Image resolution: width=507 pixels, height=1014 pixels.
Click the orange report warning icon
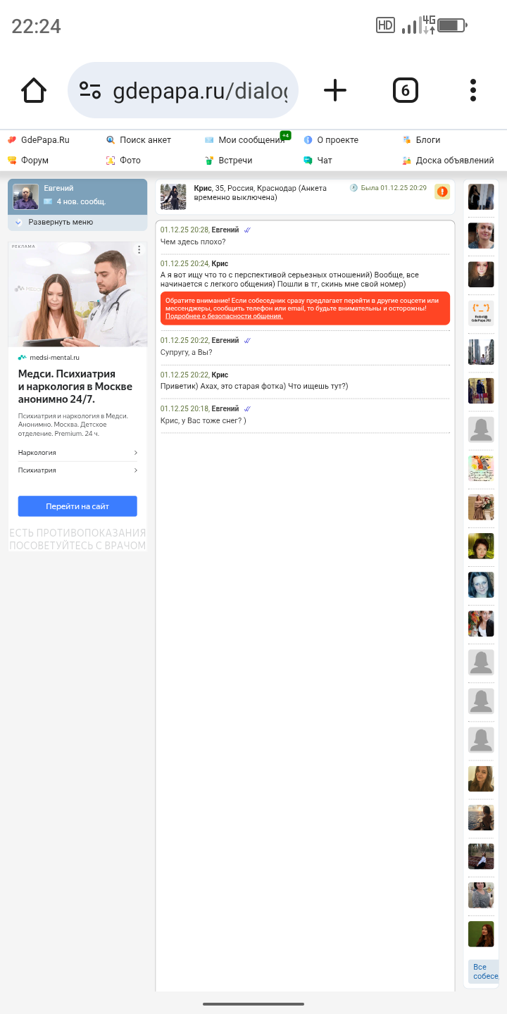[x=442, y=192]
